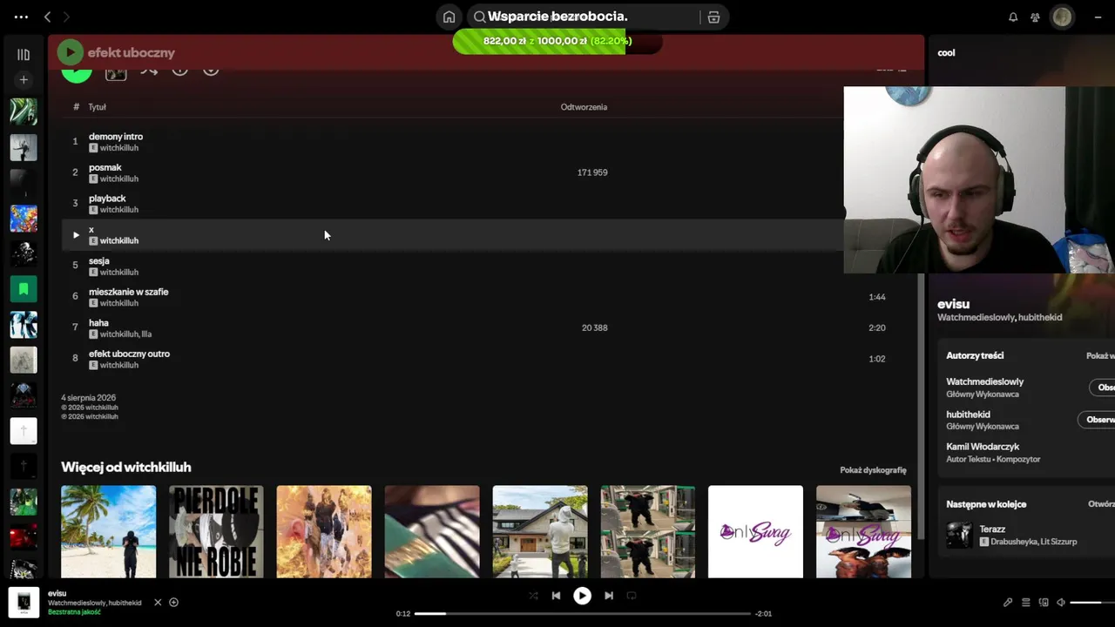Click the evisu album cover in player bar
Image resolution: width=1115 pixels, height=627 pixels.
coord(24,602)
